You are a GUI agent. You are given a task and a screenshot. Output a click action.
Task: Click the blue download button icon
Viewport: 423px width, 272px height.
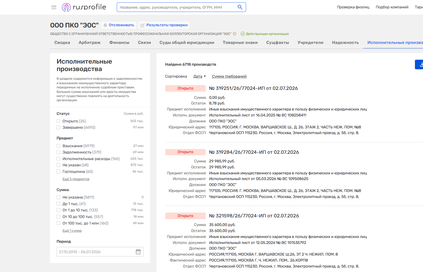tap(420, 64)
